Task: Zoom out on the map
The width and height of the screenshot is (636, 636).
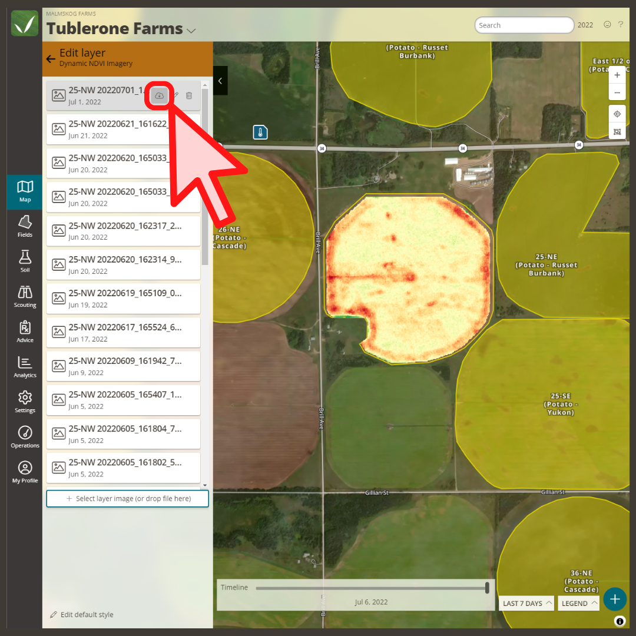Action: point(617,92)
